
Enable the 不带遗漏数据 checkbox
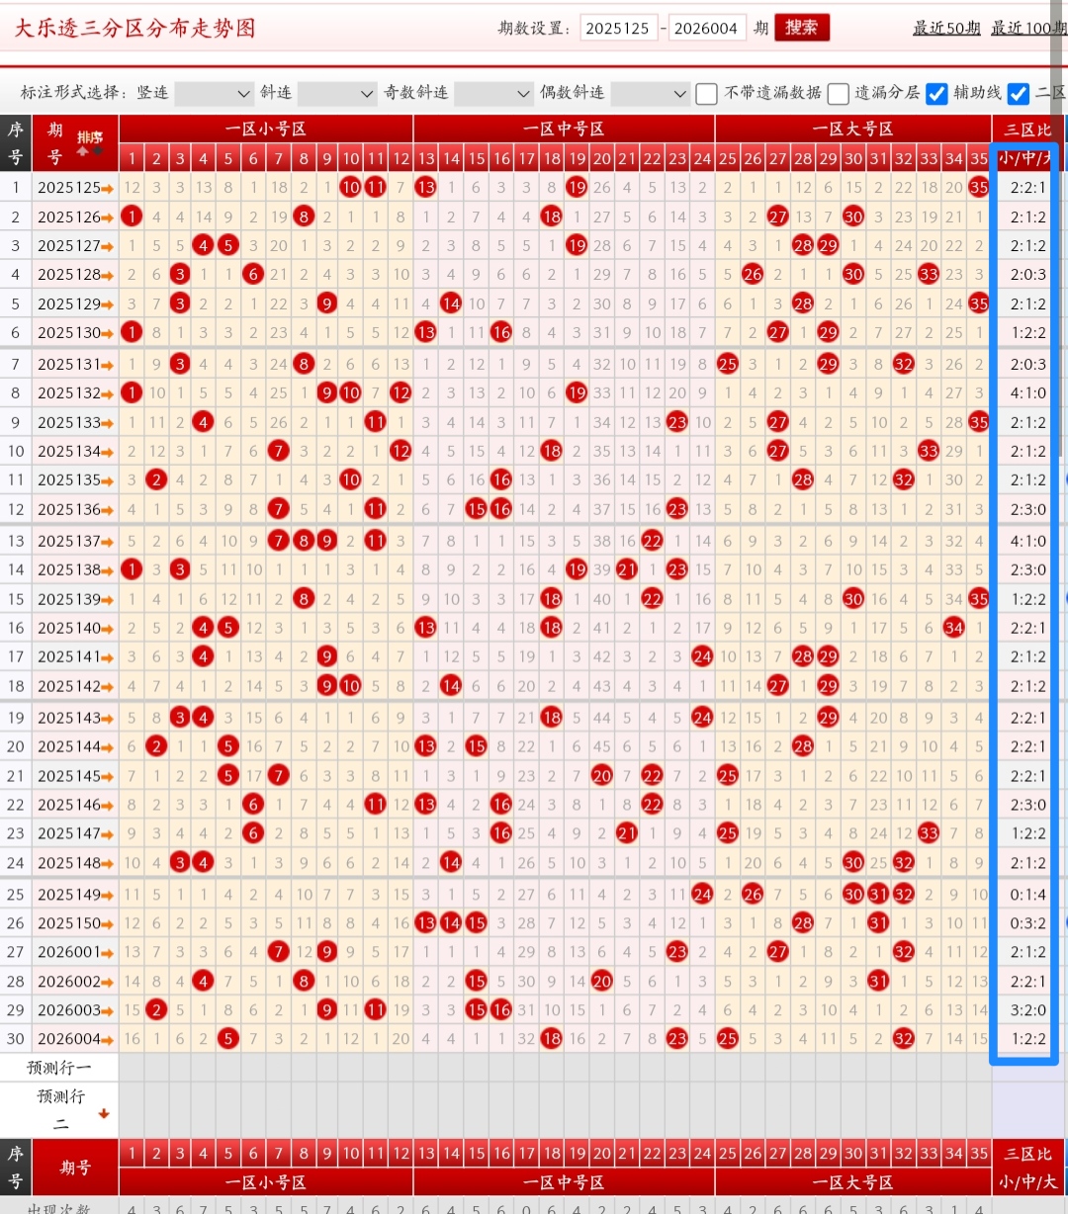[706, 93]
